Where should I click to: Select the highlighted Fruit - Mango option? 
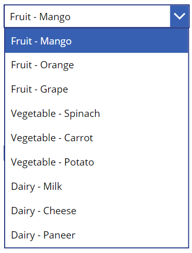point(96,41)
